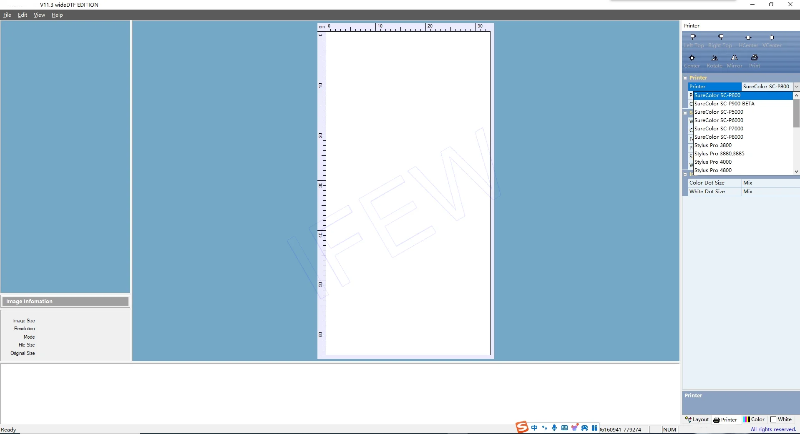800x434 pixels.
Task: Collapse the second property section below Printer
Action: (685, 113)
